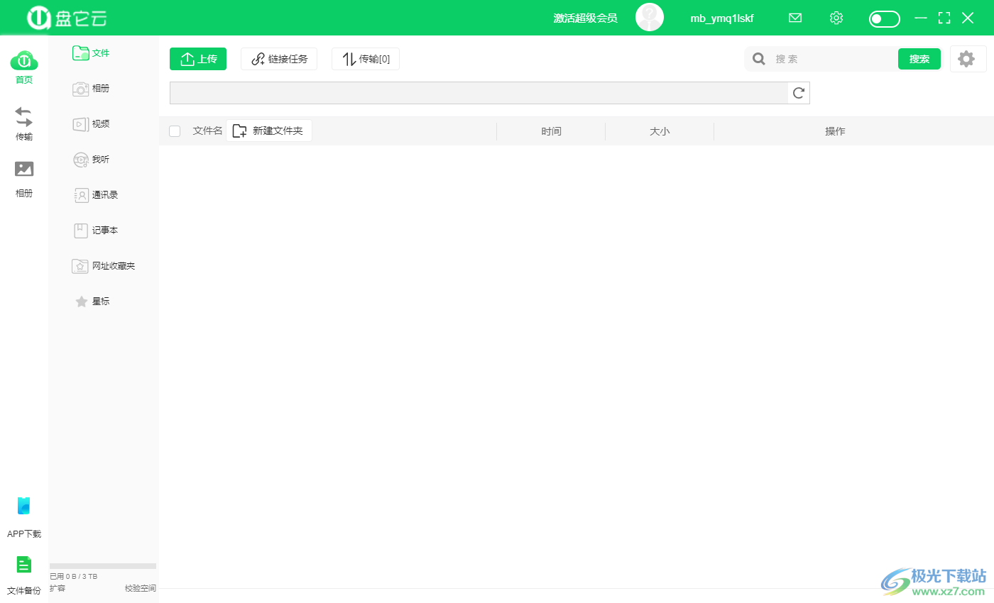Open the 星标 starred items
994x603 pixels.
(92, 301)
